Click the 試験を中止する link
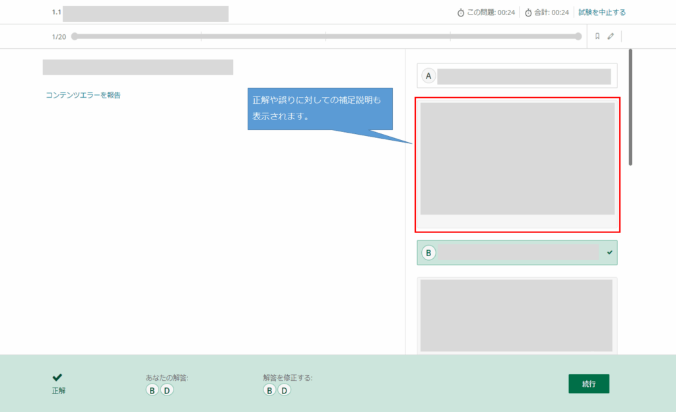This screenshot has height=412, width=676. tap(602, 13)
